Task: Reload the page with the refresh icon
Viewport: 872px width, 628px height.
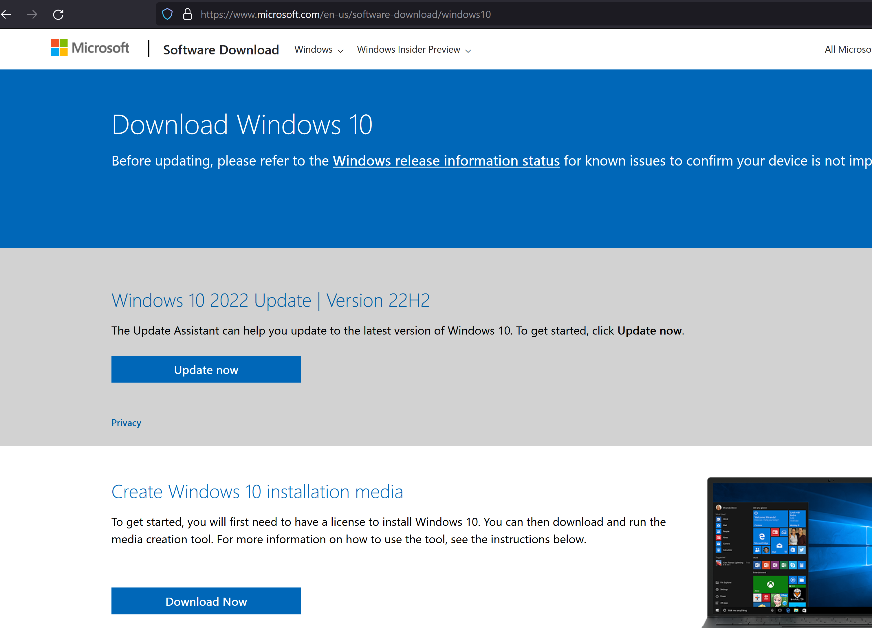Action: [58, 14]
